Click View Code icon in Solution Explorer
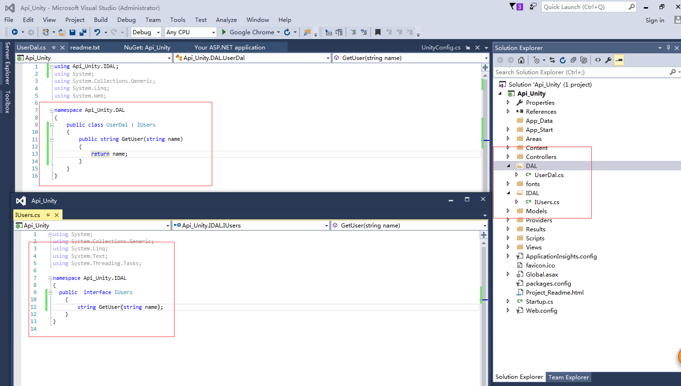 coord(598,60)
